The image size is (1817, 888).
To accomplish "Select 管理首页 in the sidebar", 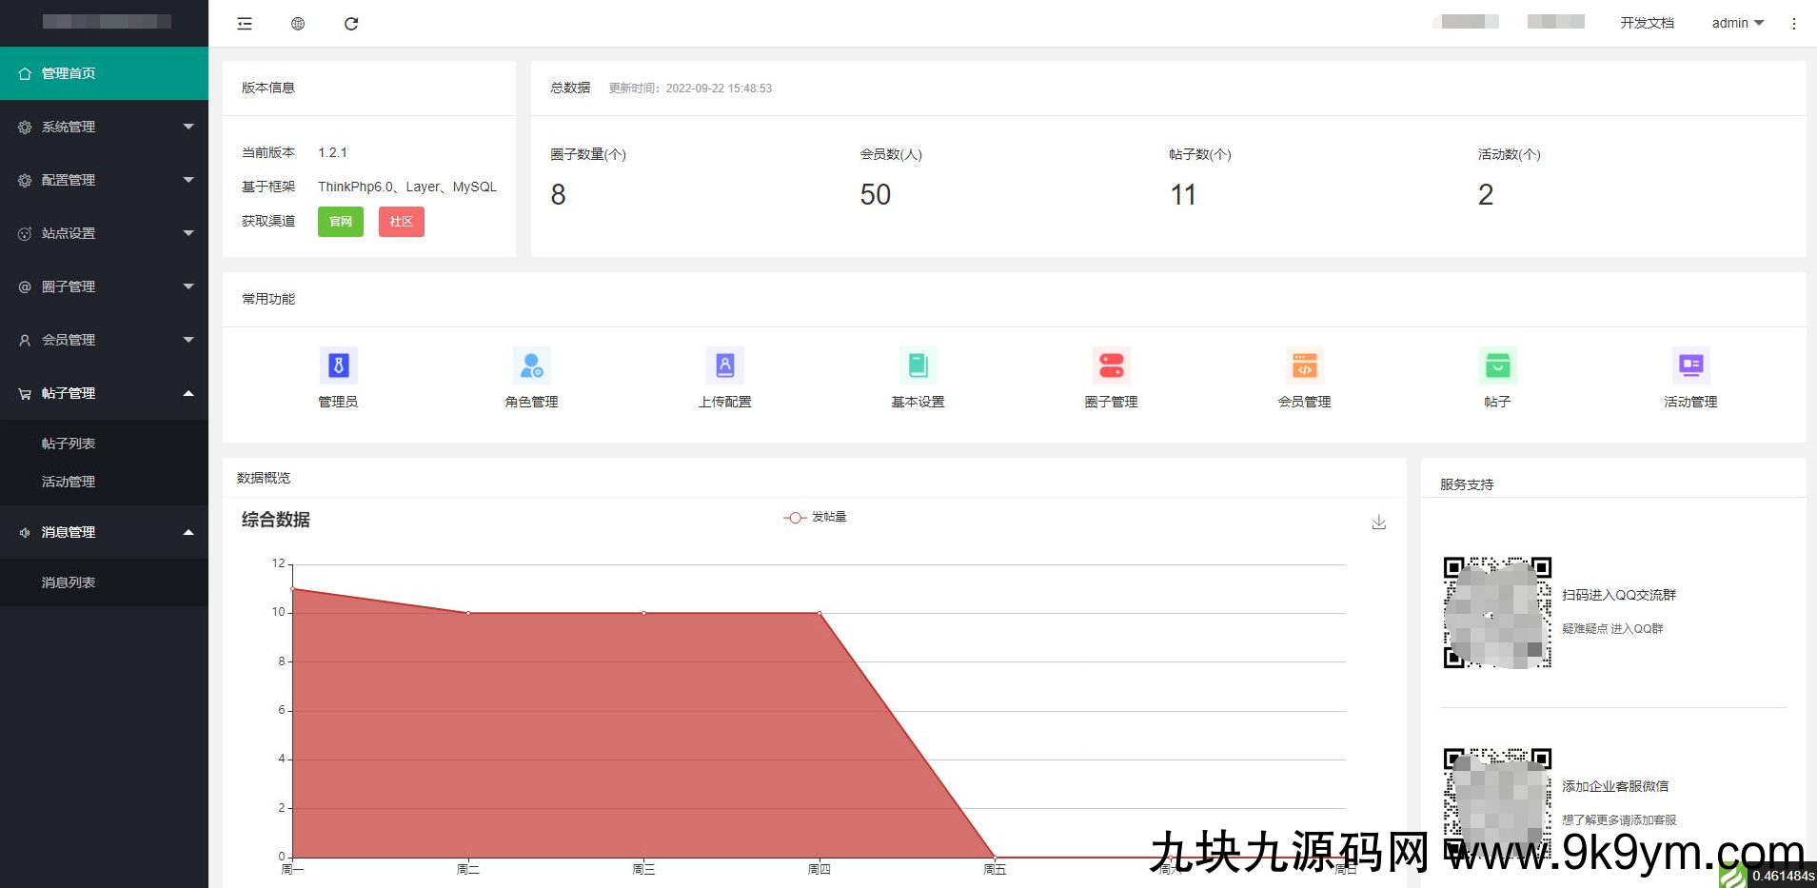I will pos(104,73).
